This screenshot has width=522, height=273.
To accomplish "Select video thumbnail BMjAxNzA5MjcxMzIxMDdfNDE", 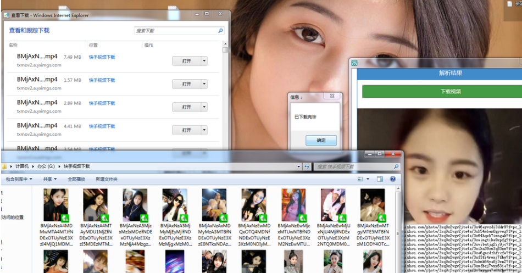I will 135,205.
